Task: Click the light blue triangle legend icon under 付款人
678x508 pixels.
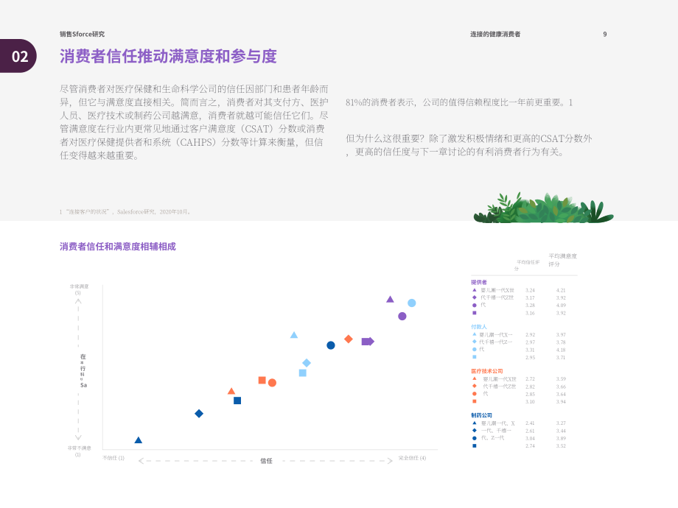Action: [475, 334]
